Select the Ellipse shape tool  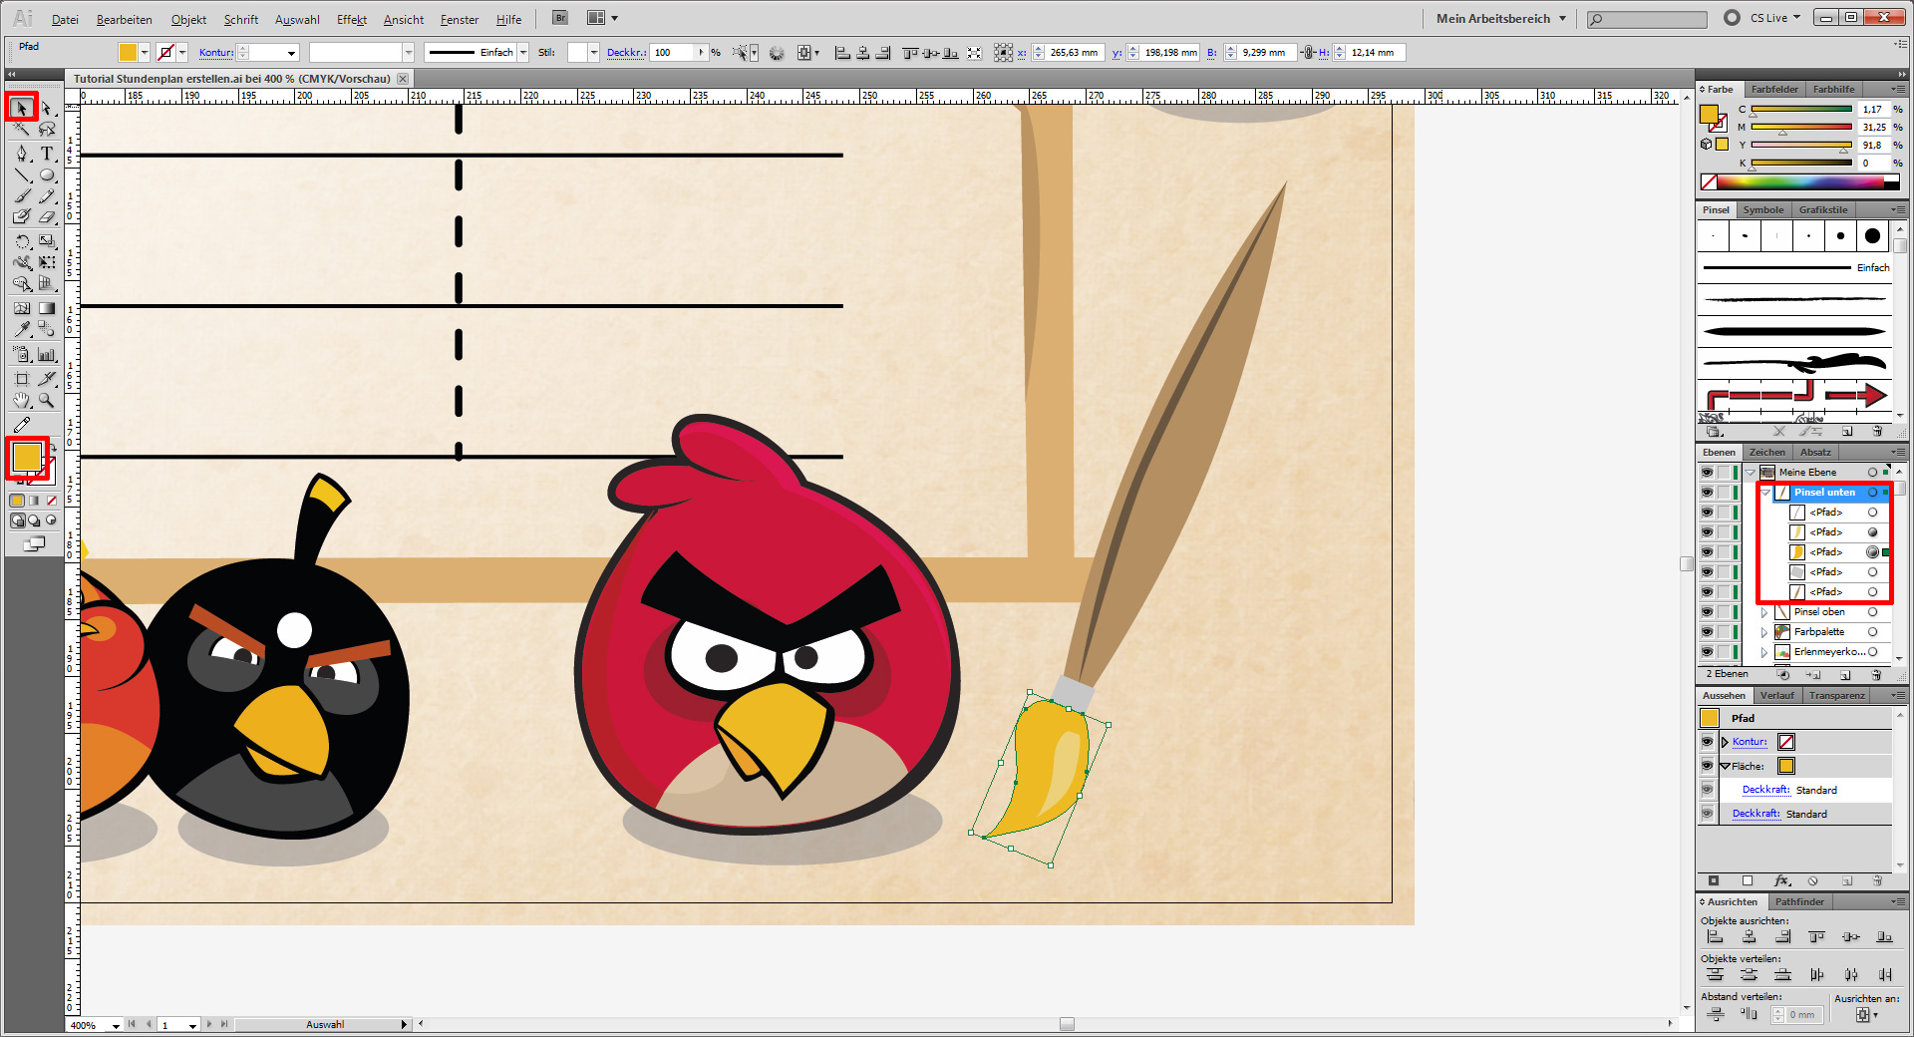(x=47, y=175)
